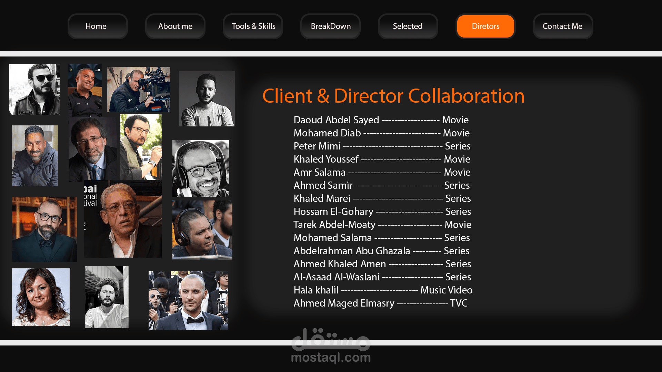662x372 pixels.
Task: Click the Client & Director Collaboration heading
Action: tap(393, 96)
